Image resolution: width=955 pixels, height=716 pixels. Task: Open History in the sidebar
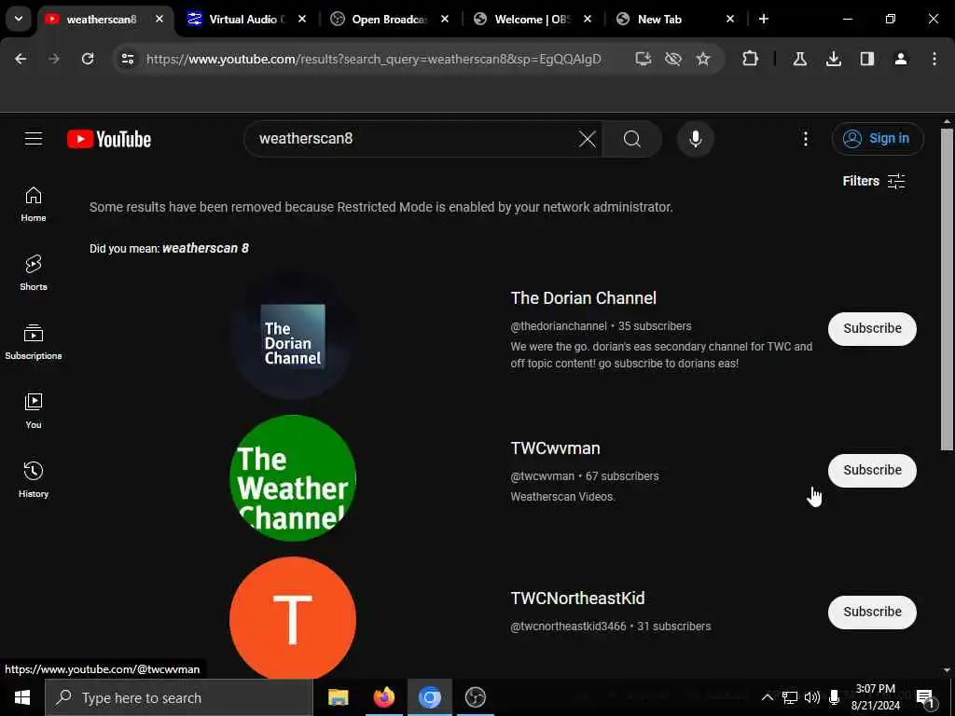pos(34,480)
